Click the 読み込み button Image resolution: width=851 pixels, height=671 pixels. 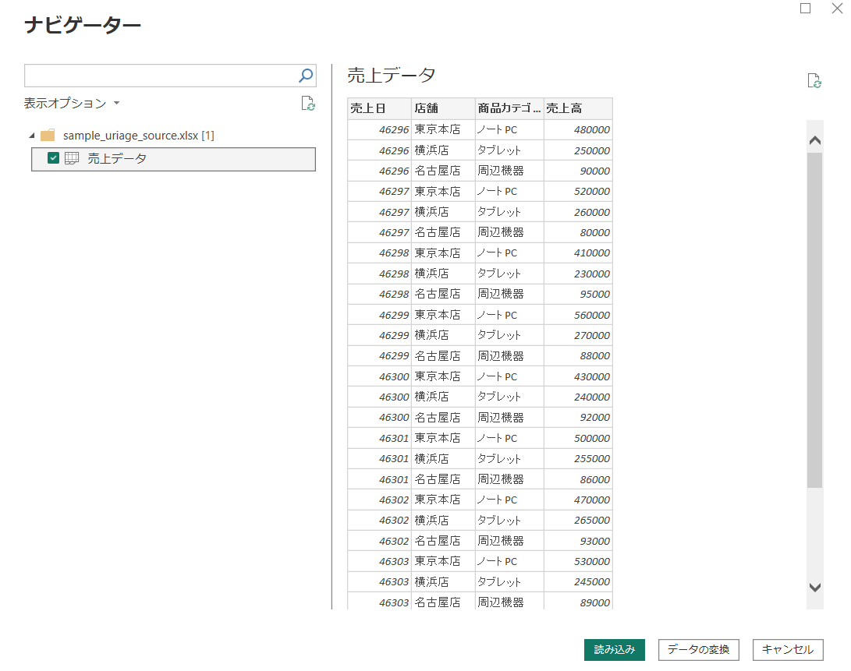(x=615, y=650)
